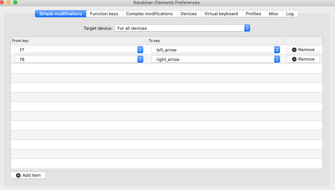Remove the f7 to left_arrow mapping
Viewport: 335px width, 190px height.
(x=303, y=50)
